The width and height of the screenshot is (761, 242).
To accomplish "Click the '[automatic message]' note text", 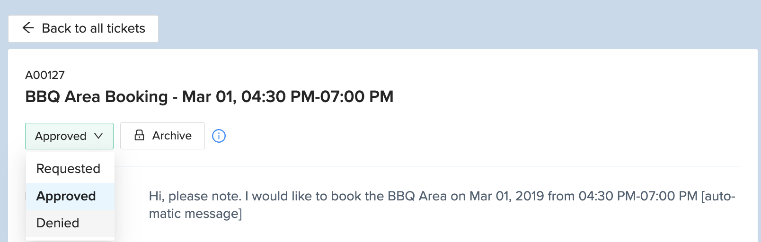I will pyautogui.click(x=442, y=205).
